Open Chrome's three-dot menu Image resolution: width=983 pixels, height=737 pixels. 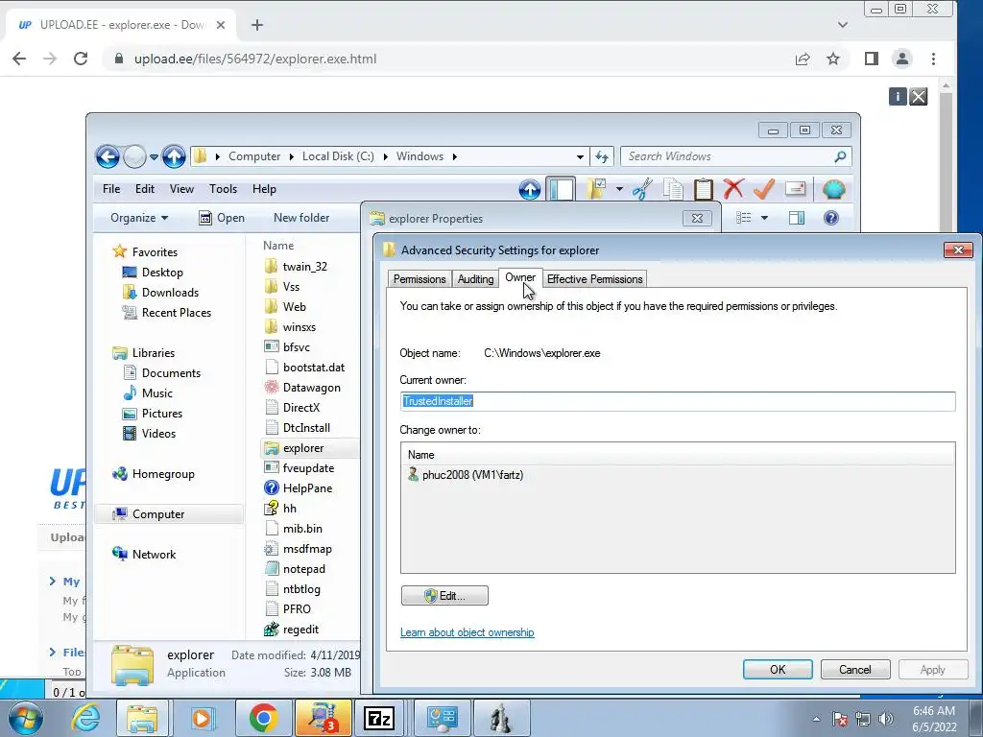coord(933,59)
